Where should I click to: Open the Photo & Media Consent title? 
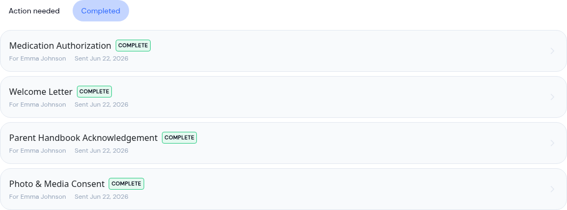pos(57,184)
